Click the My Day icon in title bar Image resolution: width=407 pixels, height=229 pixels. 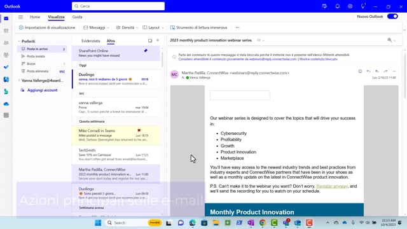324,6
